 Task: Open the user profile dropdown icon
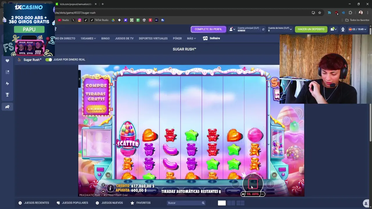(232, 29)
